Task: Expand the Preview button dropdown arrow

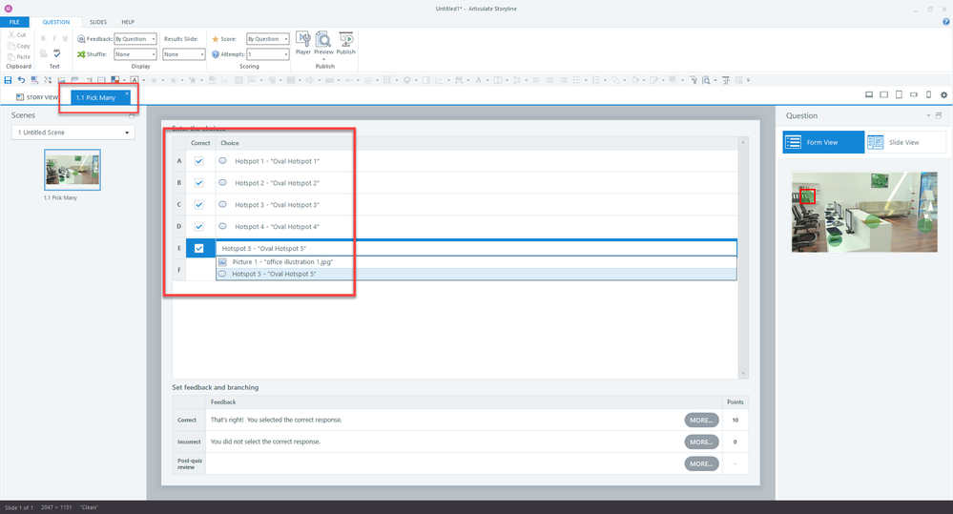Action: point(323,59)
